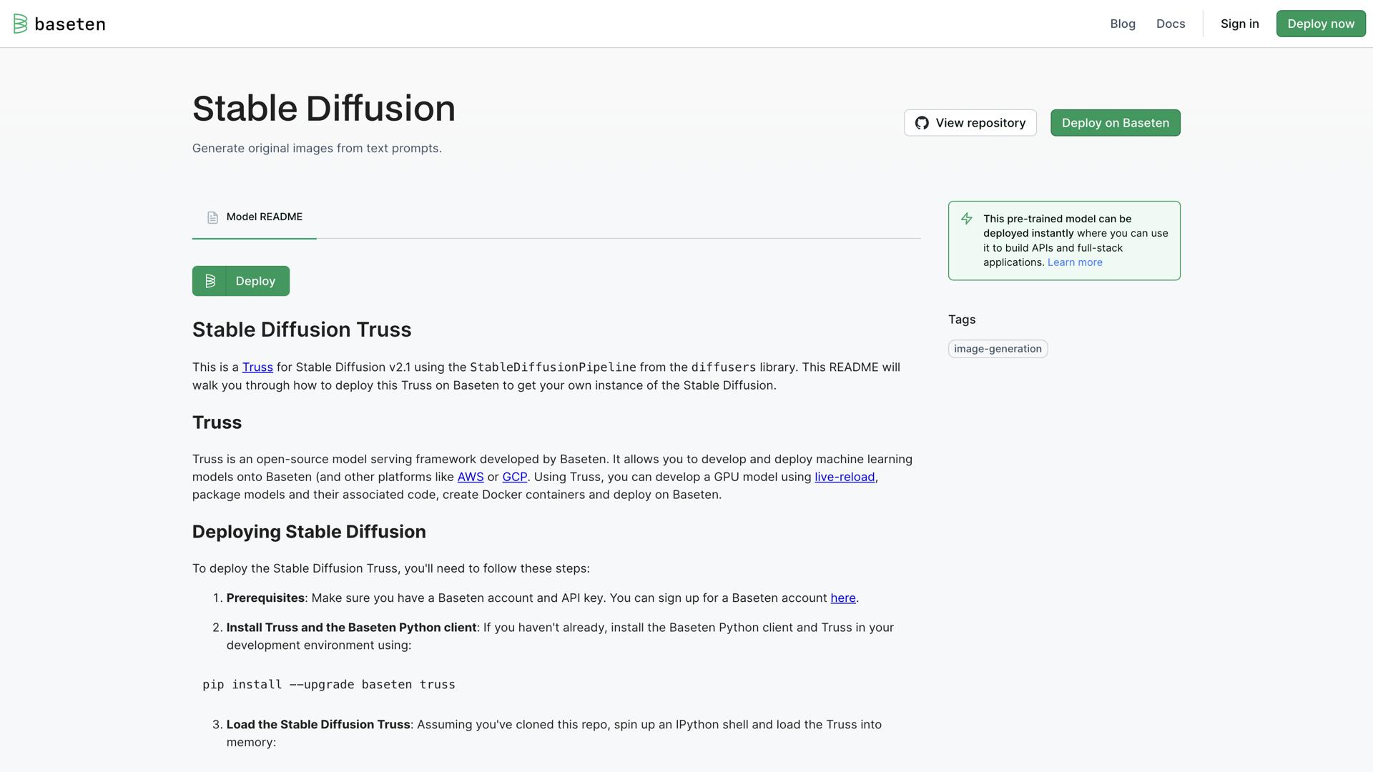This screenshot has height=772, width=1373.
Task: Open the Docs page
Action: click(1170, 24)
